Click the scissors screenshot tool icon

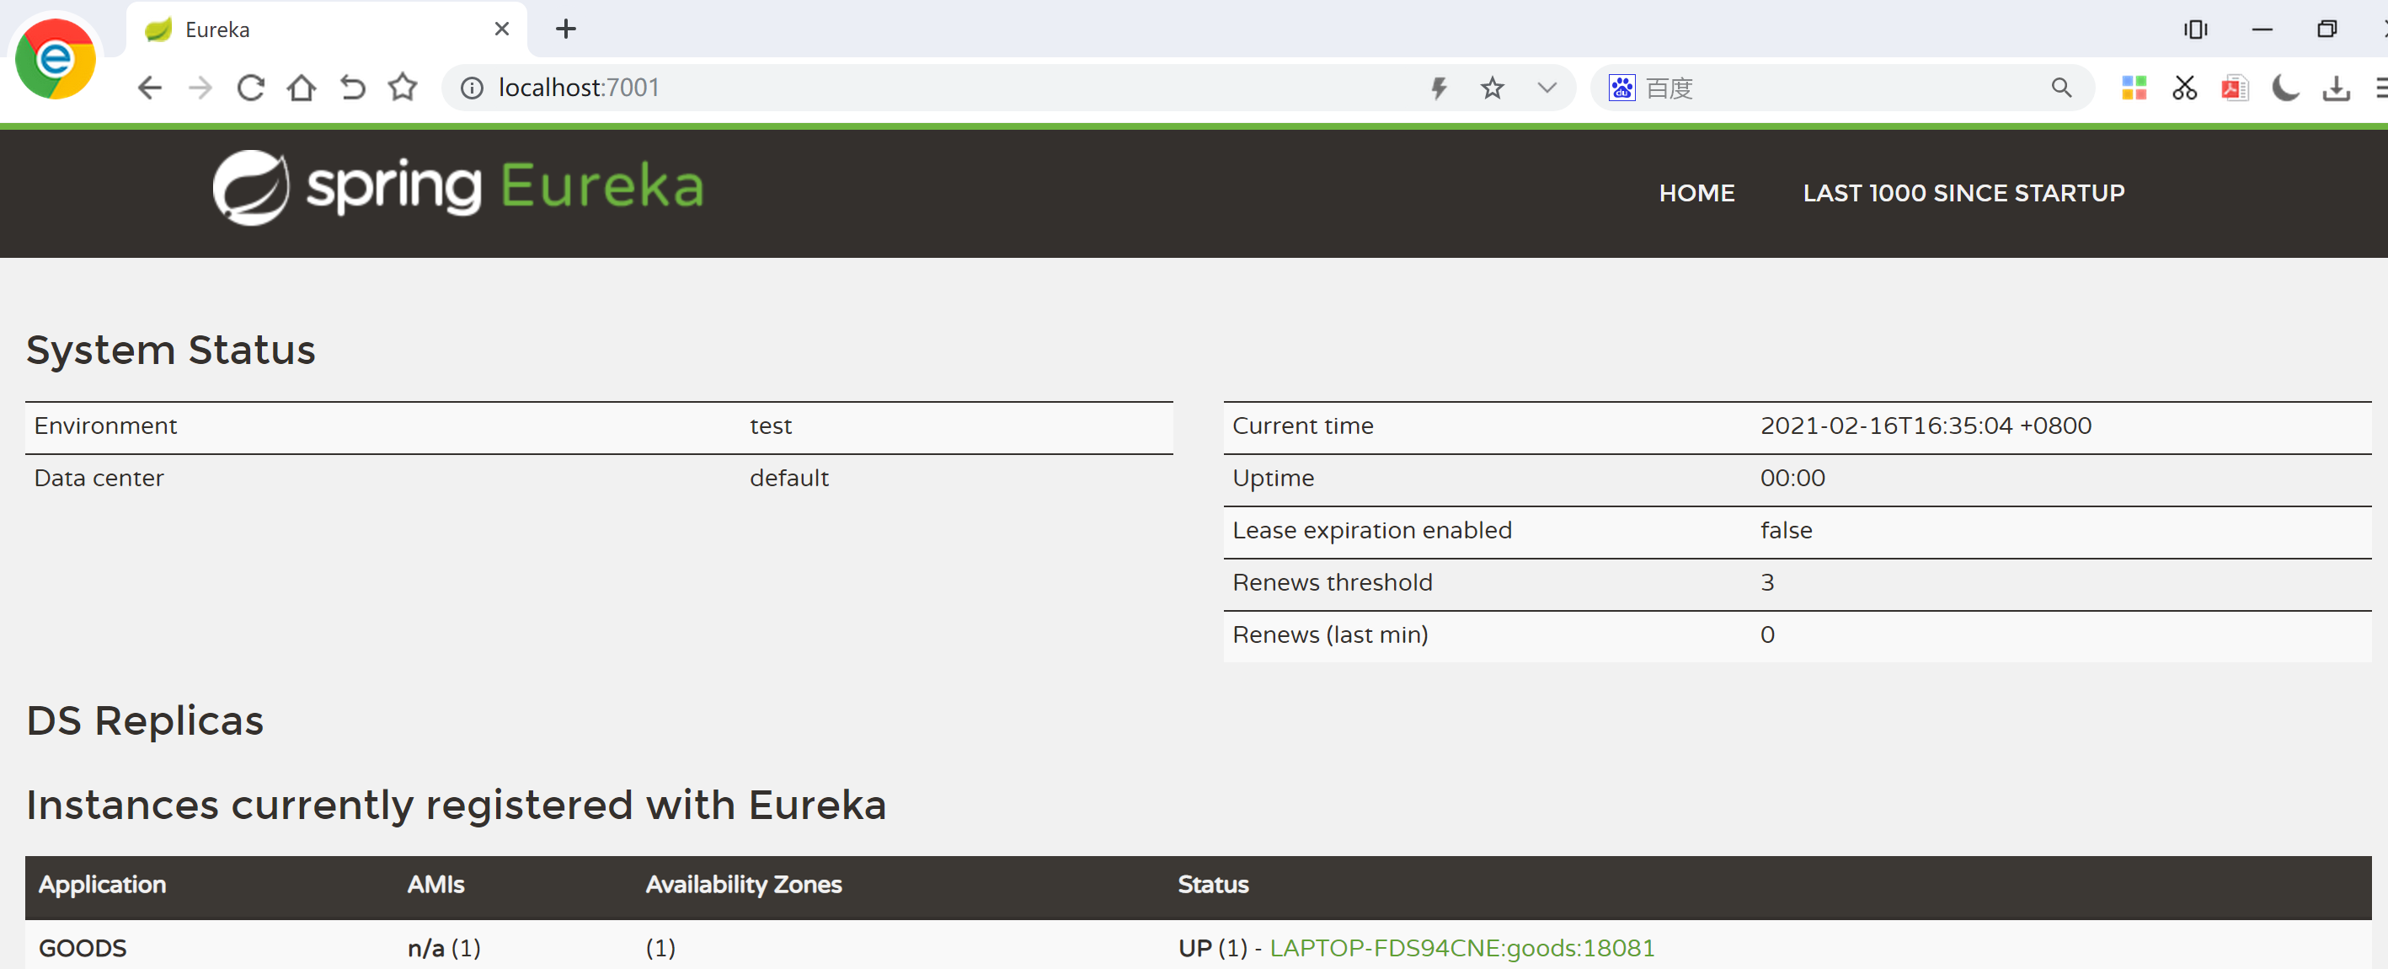tap(2184, 88)
